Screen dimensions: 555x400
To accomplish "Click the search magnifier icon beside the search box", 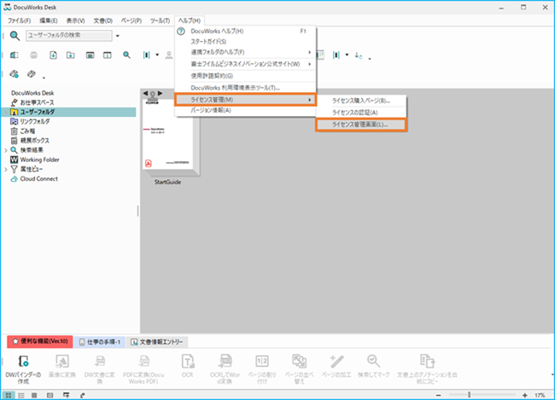I will (x=15, y=35).
